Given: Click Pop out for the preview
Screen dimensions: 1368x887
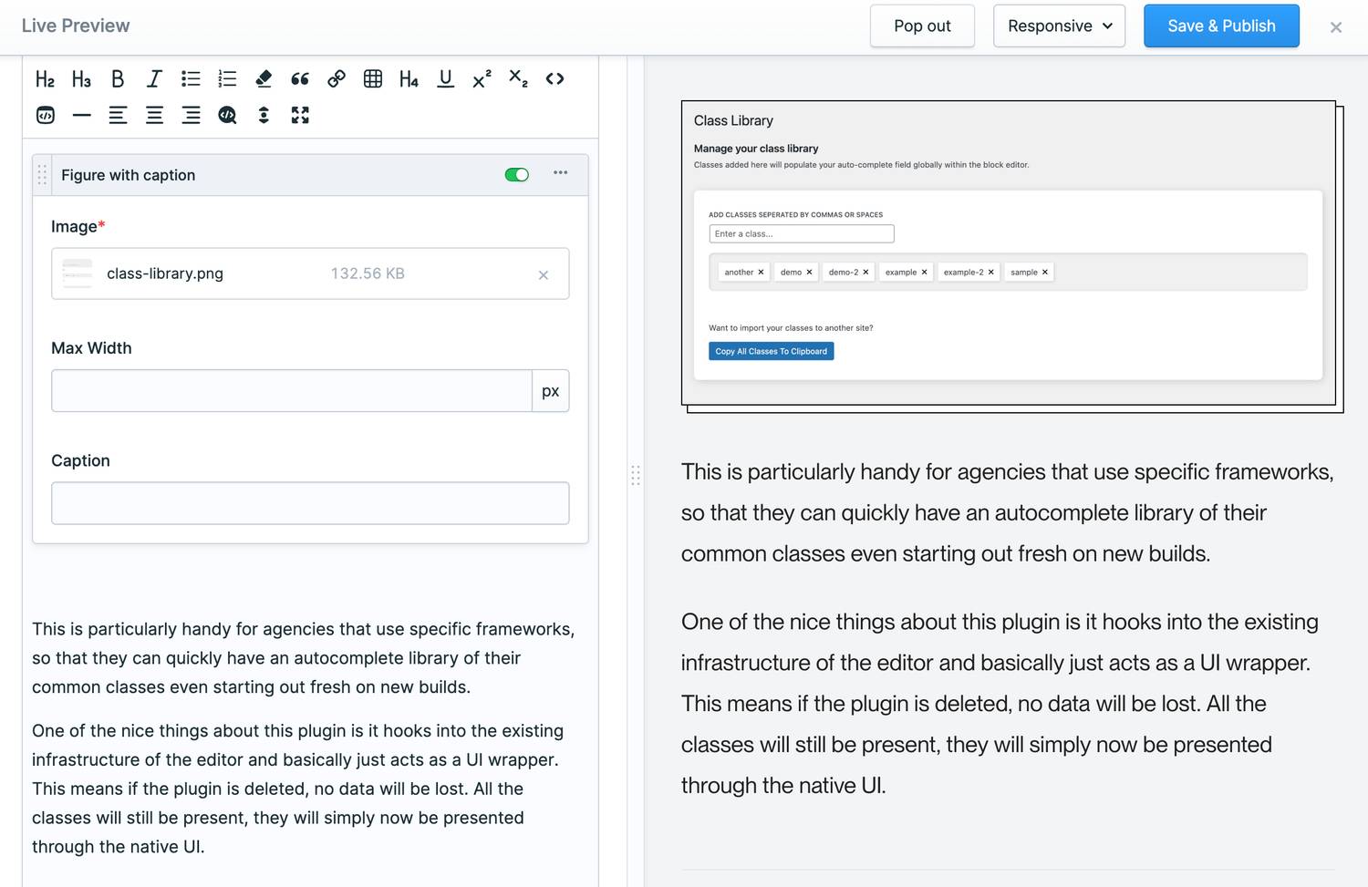Looking at the screenshot, I should tap(922, 26).
